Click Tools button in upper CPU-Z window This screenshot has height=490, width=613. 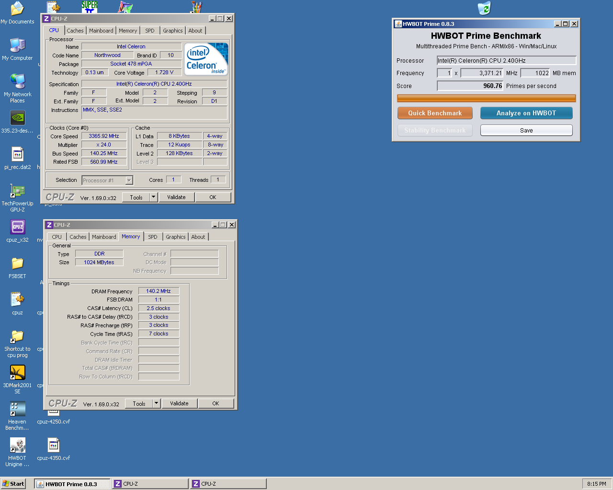click(x=136, y=197)
